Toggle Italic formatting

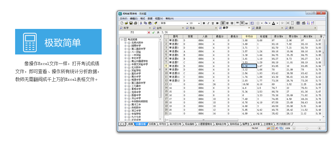pos(208,23)
